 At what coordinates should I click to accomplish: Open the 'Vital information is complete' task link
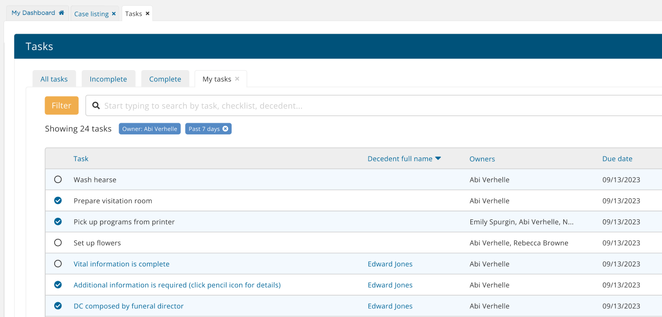point(122,263)
